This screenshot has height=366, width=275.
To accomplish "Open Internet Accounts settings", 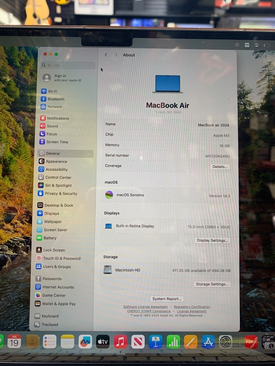I will click(x=55, y=287).
